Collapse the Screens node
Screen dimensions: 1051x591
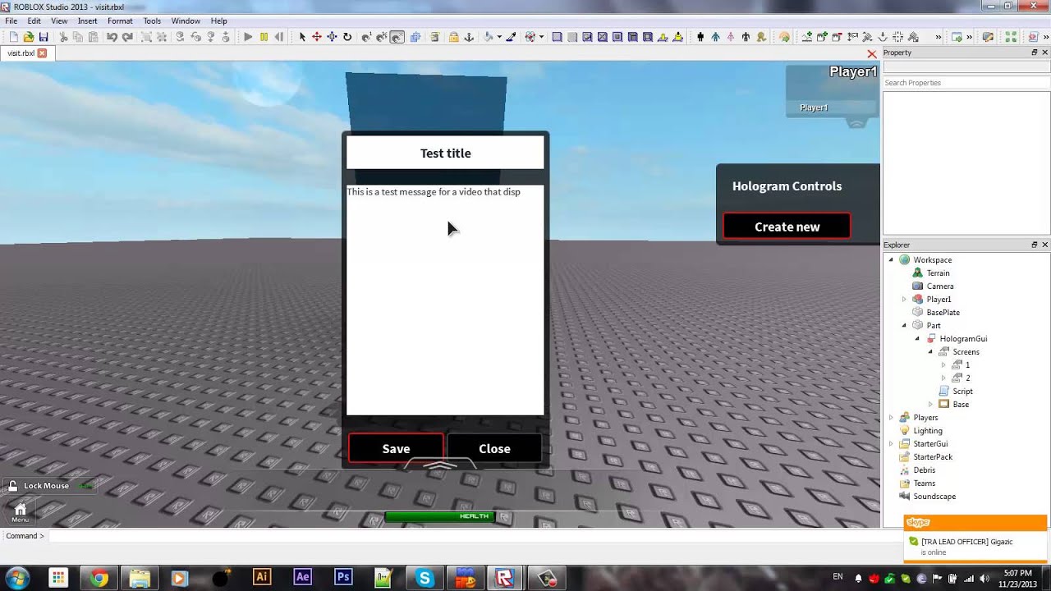click(x=931, y=352)
